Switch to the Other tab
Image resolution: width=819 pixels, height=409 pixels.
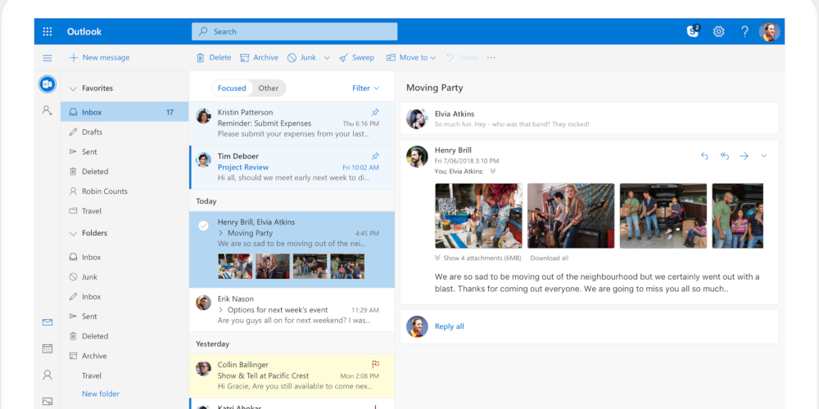269,88
